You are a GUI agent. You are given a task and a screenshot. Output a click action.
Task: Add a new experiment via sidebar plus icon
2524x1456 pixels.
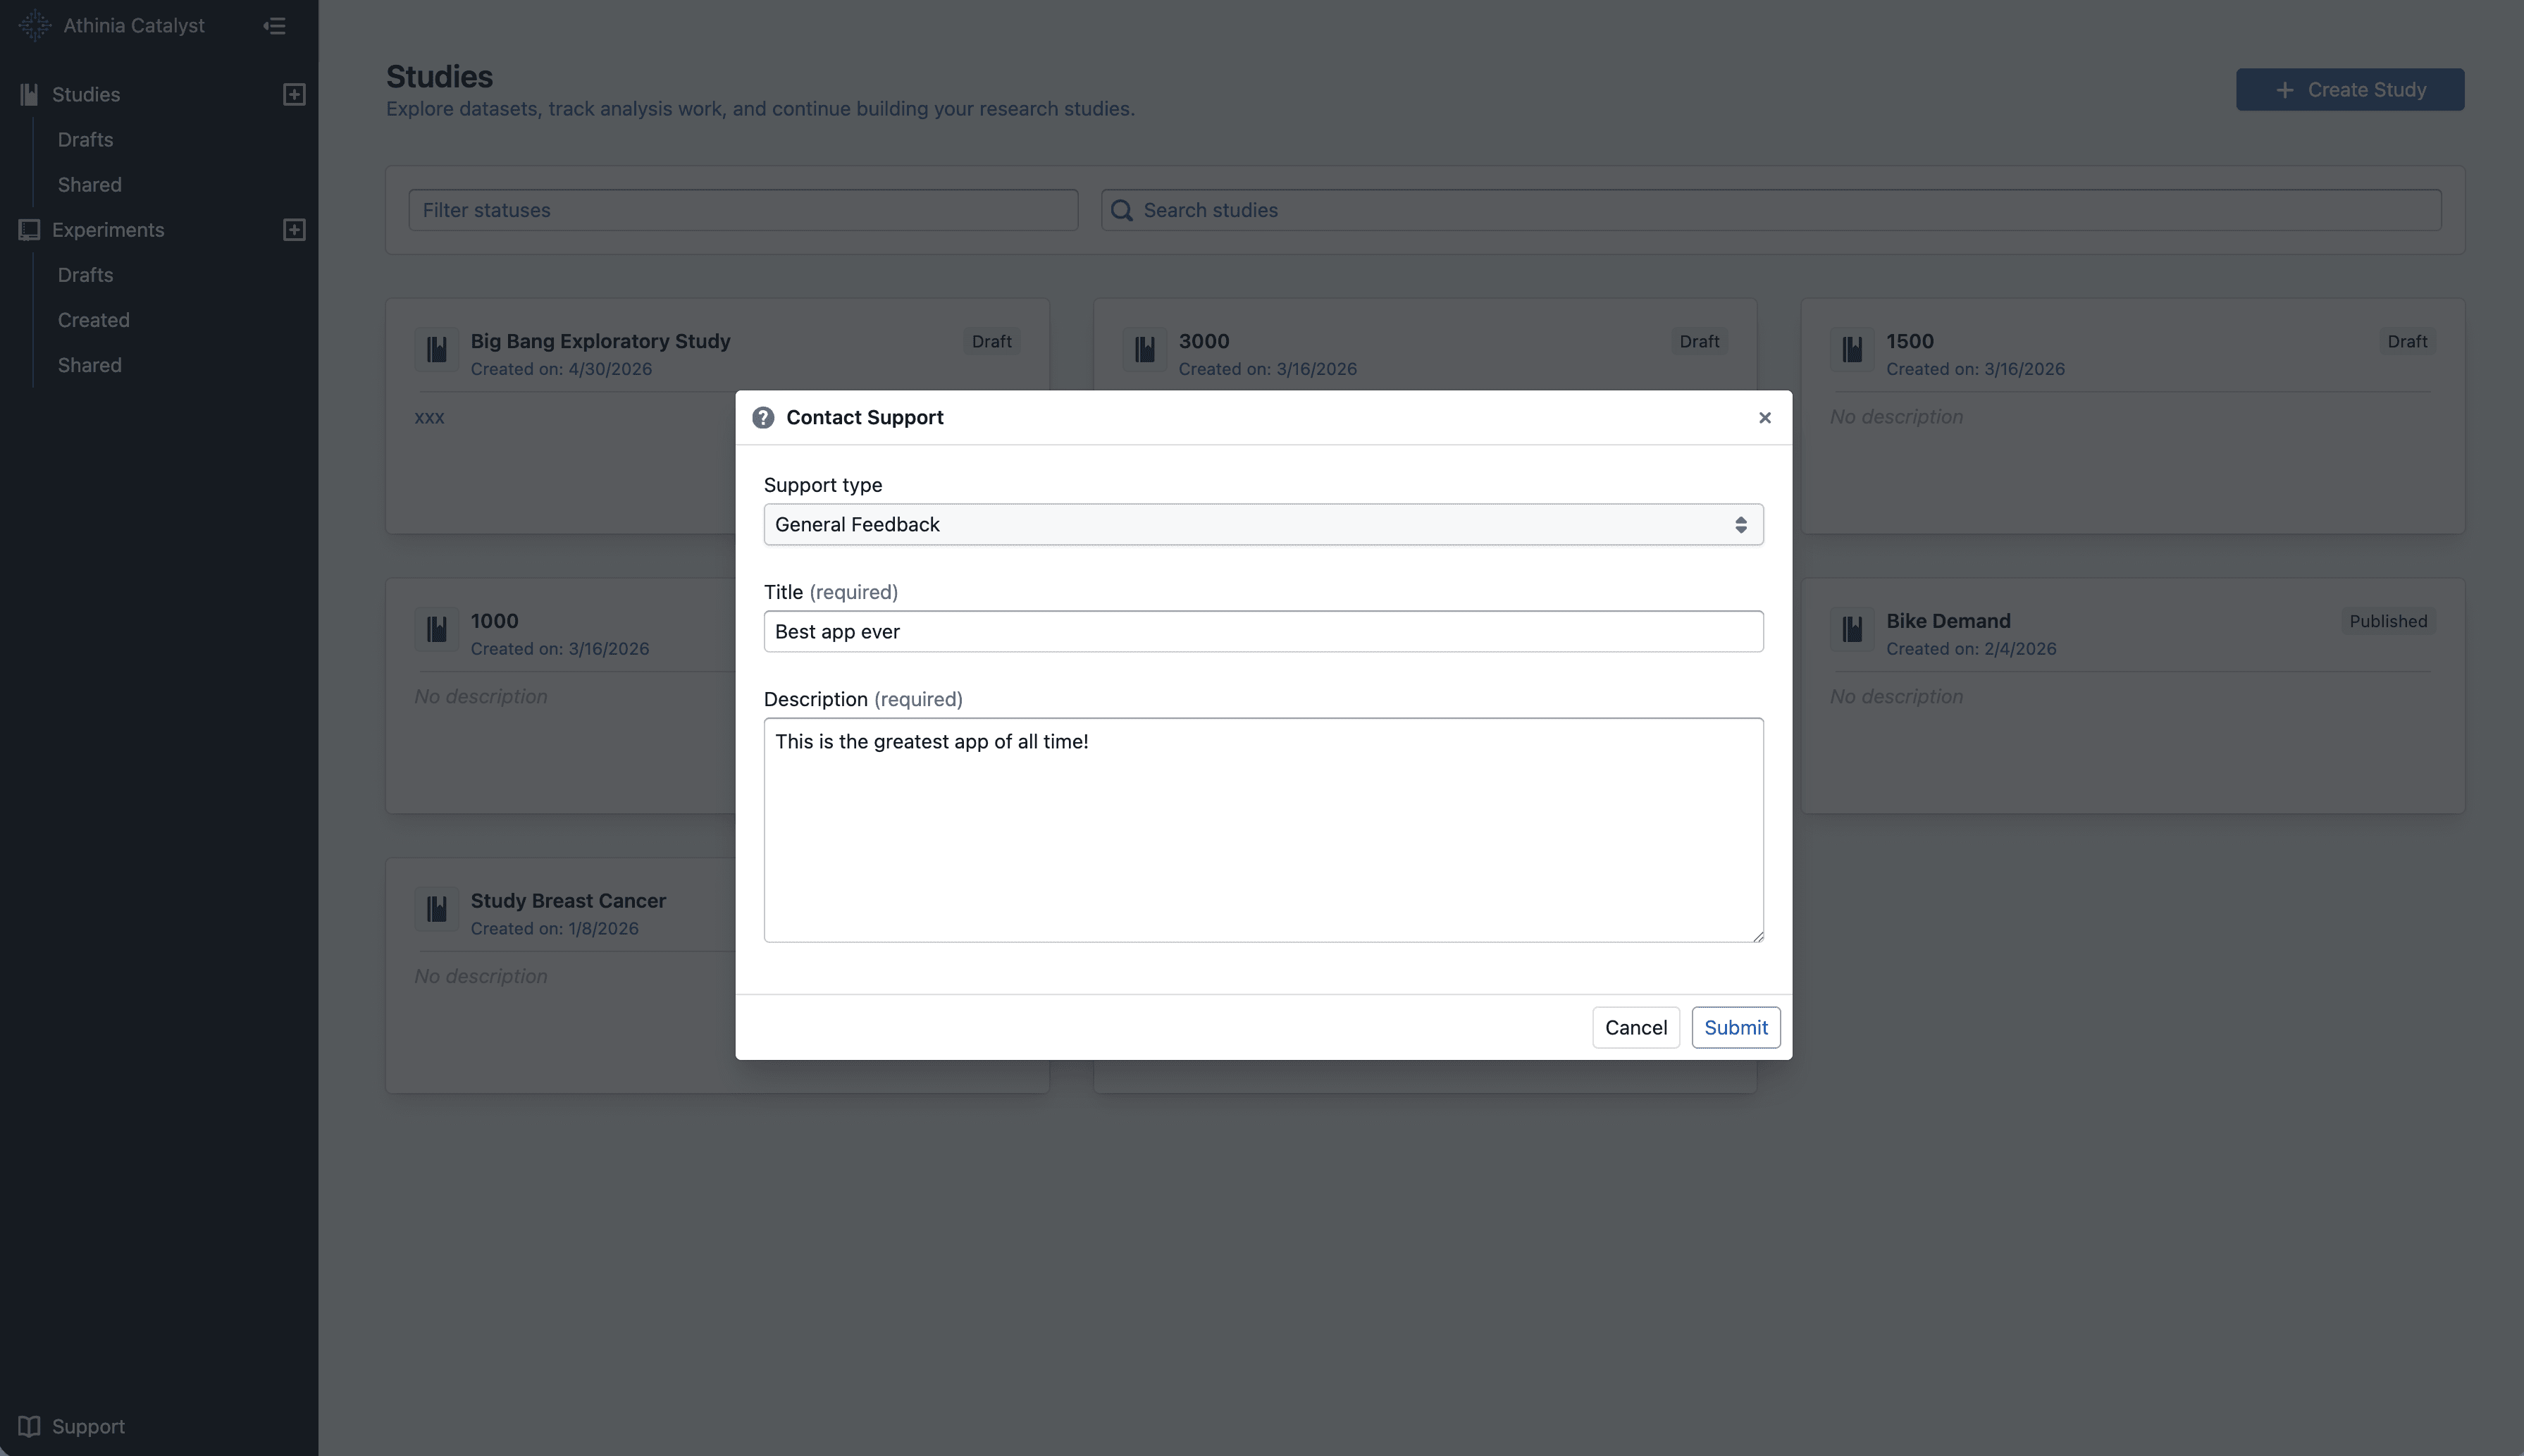tap(294, 230)
